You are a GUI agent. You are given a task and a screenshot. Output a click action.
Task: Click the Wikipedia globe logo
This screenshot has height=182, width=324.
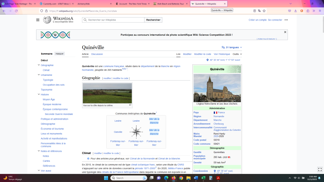47,20
